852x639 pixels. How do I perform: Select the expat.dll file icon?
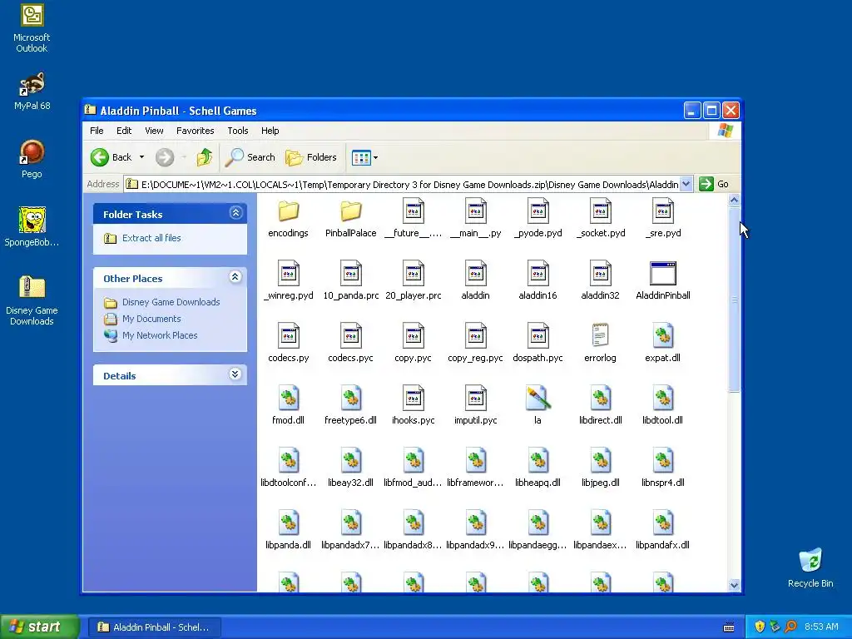tap(663, 335)
